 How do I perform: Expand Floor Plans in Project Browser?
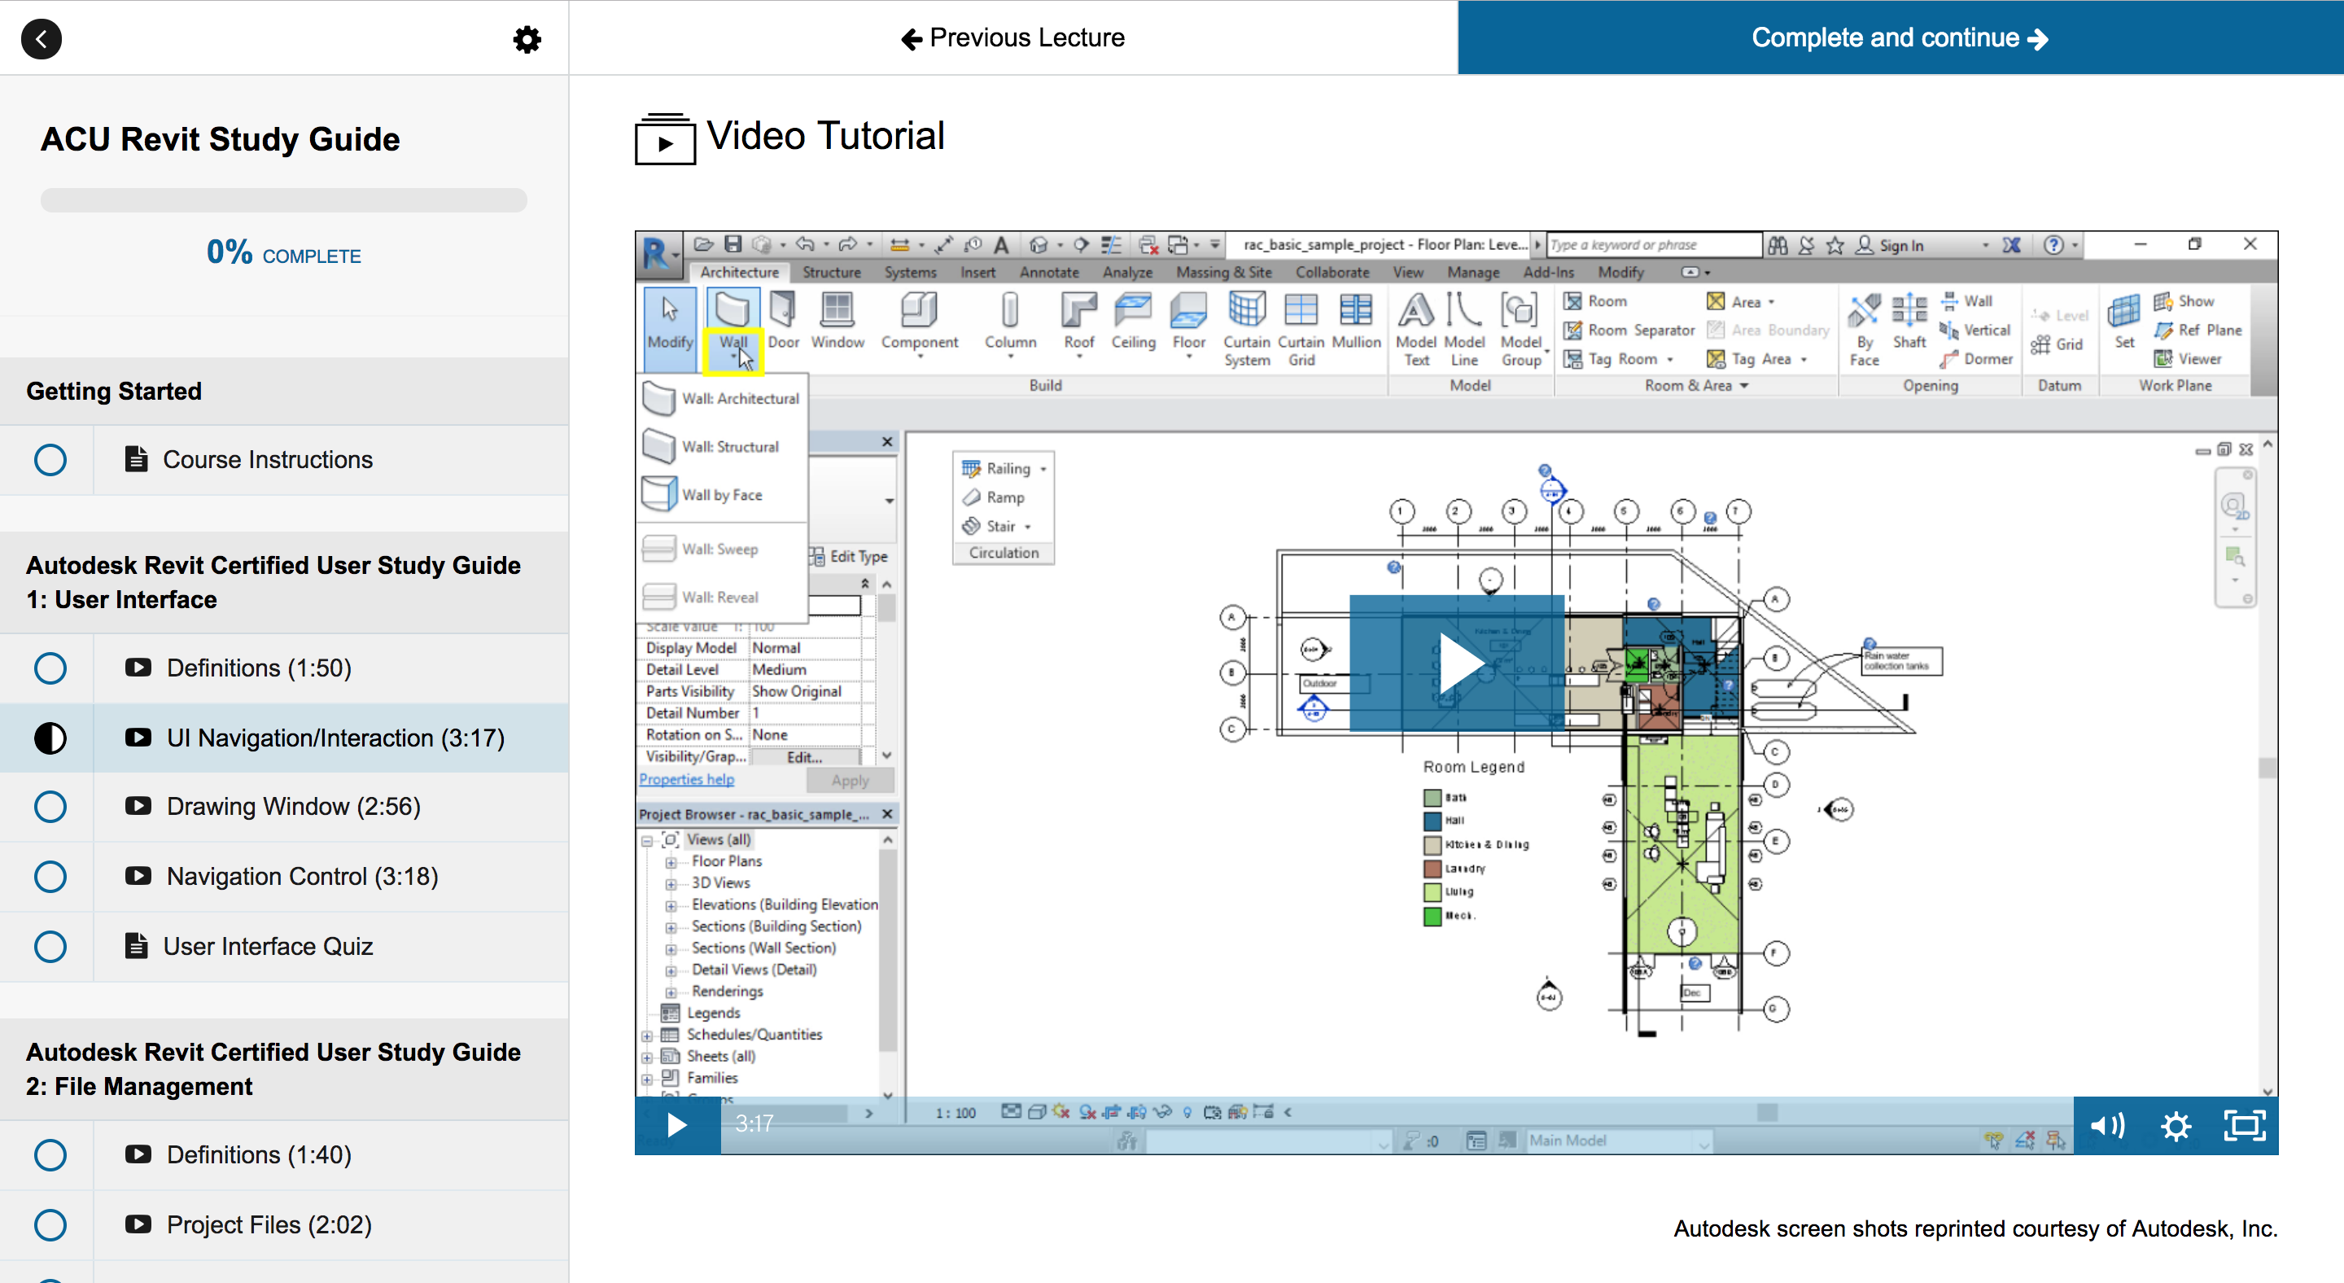pos(671,861)
